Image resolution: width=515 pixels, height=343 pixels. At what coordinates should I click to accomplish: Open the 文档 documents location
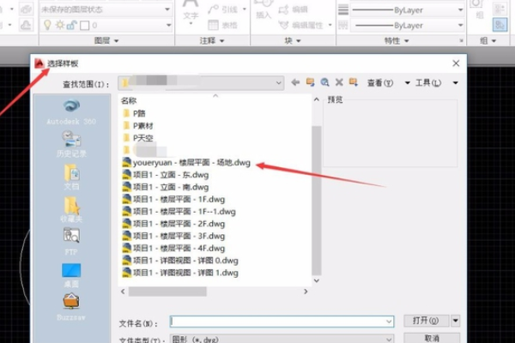[x=71, y=177]
